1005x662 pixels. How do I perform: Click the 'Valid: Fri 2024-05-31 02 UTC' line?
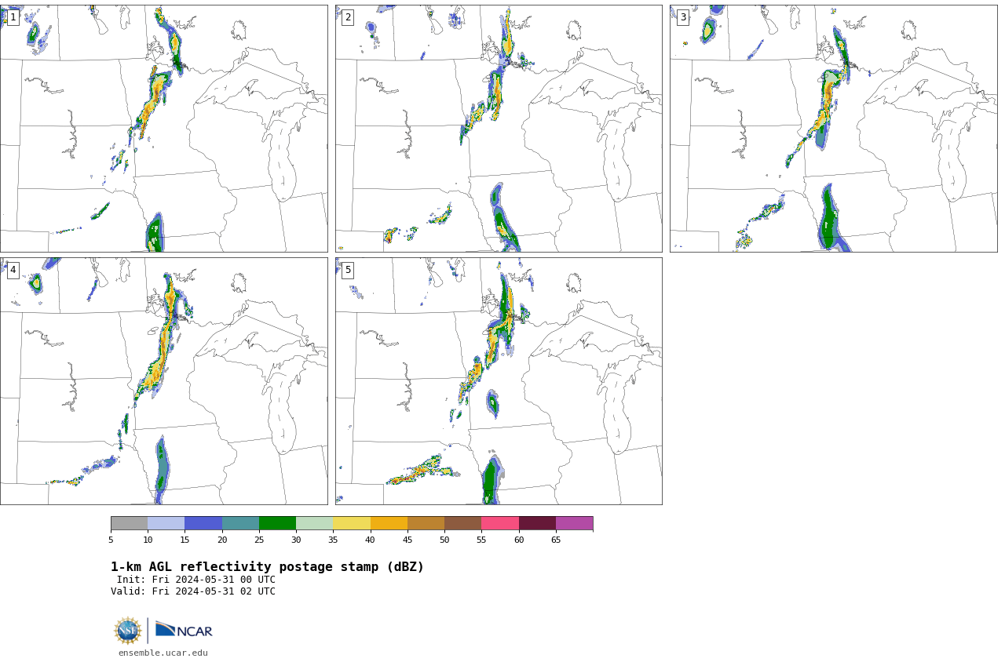[x=193, y=591]
